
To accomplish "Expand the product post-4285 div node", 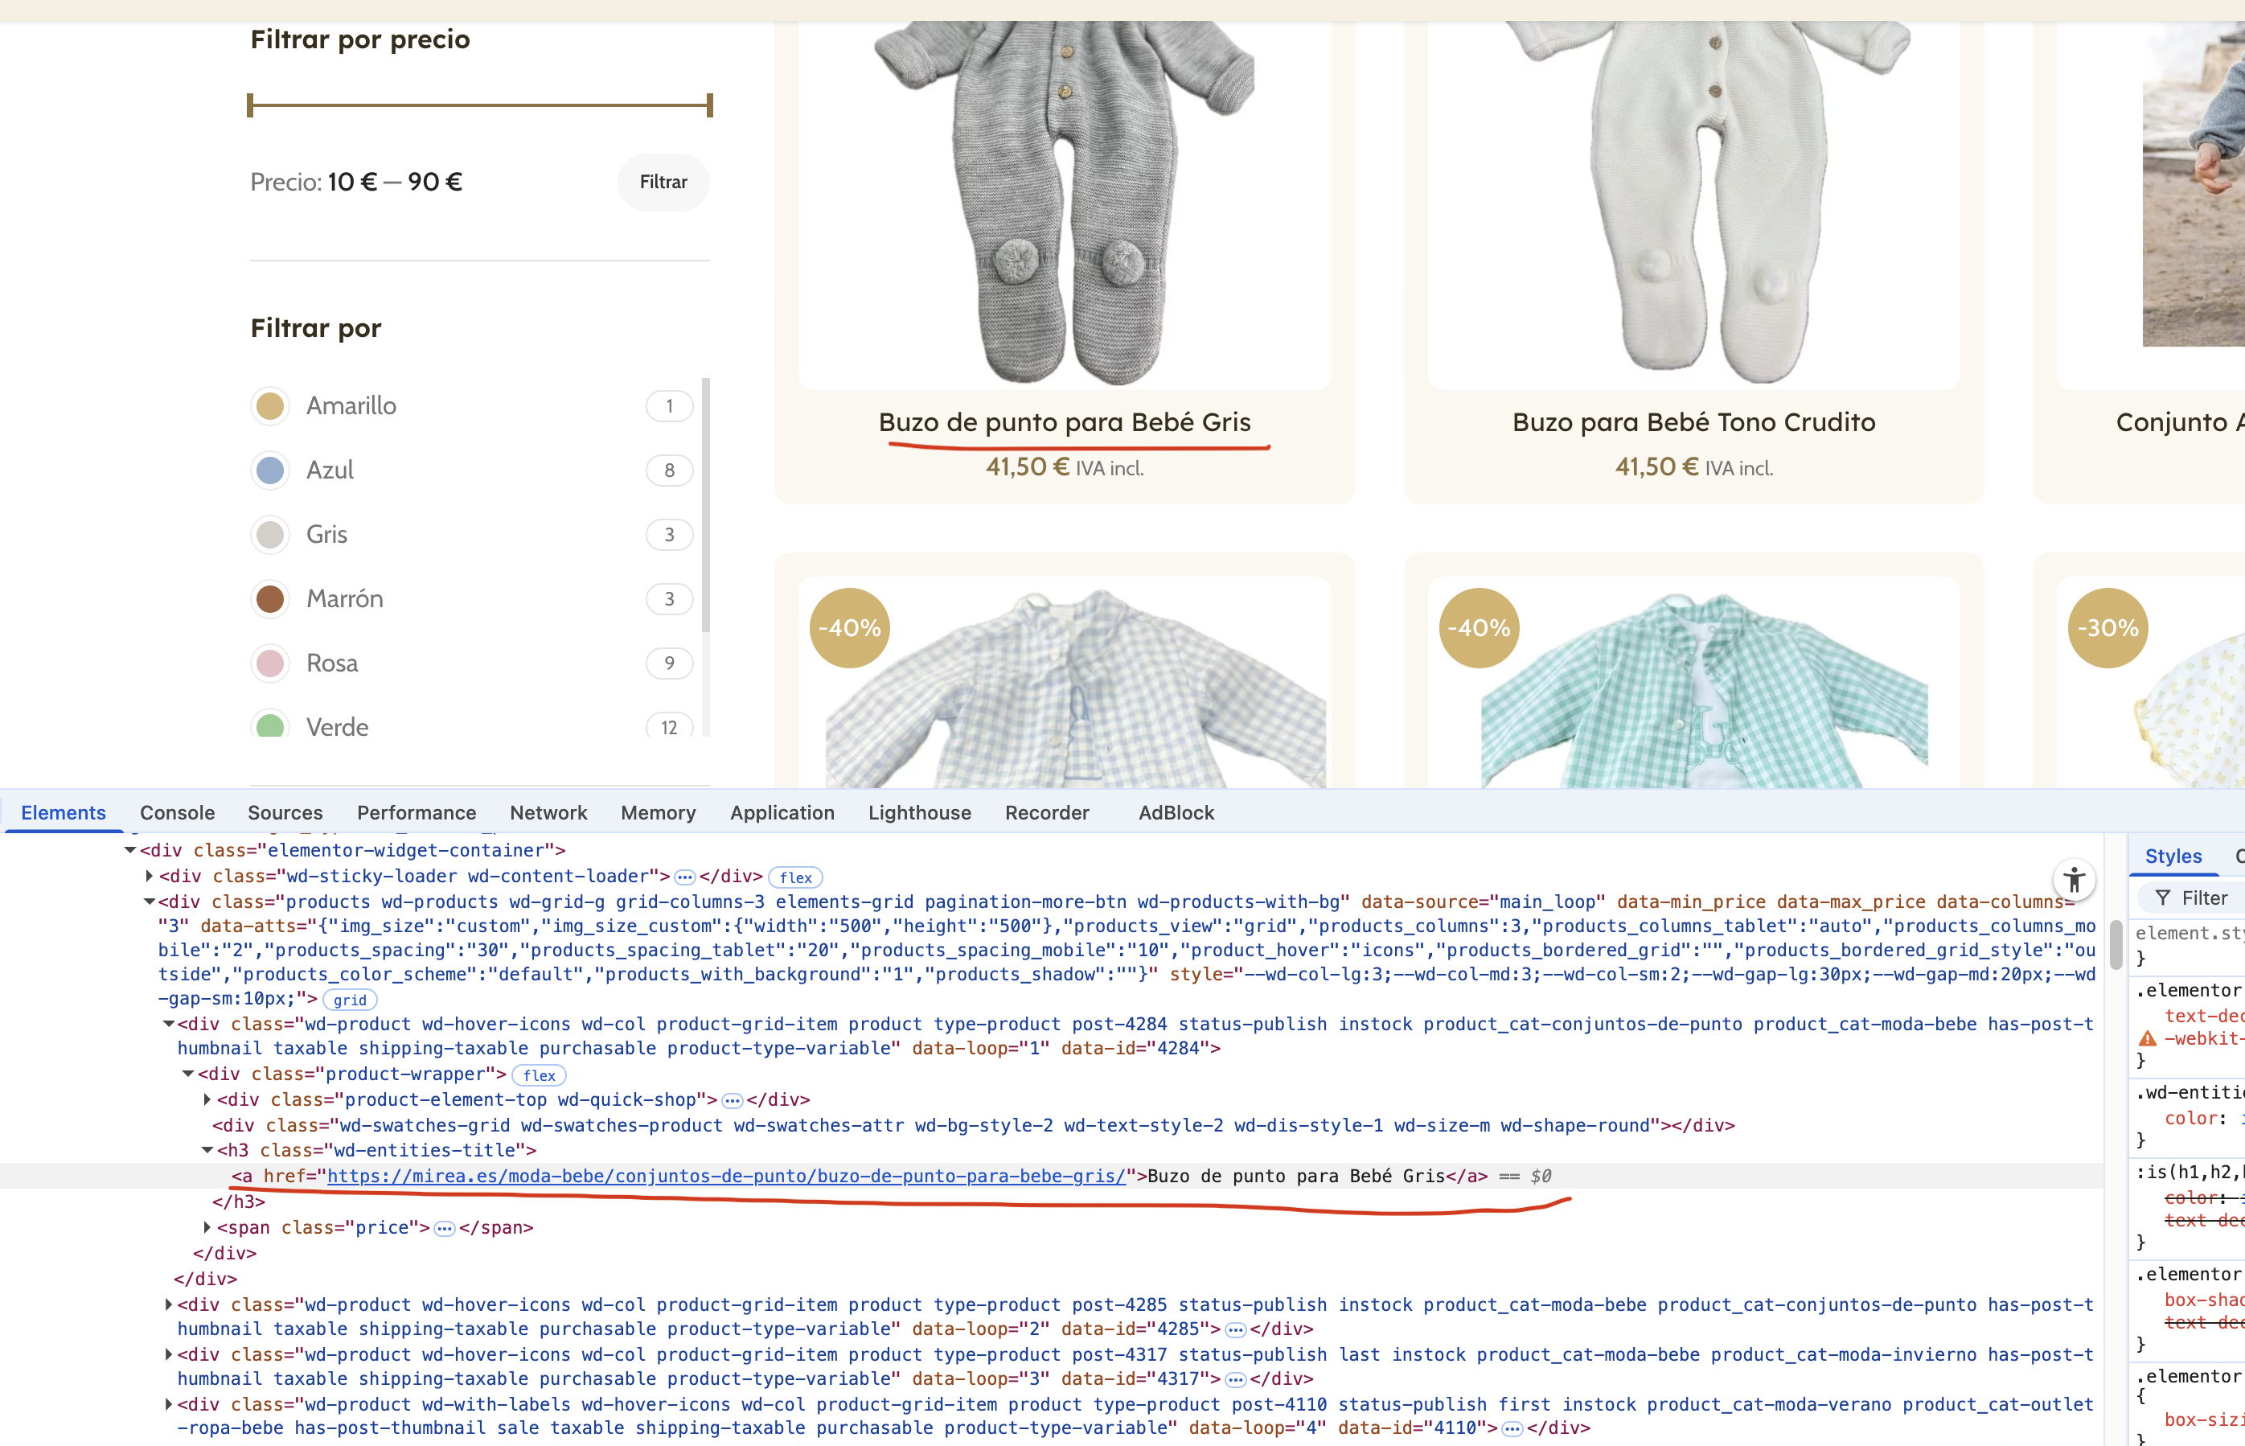I will coord(168,1304).
